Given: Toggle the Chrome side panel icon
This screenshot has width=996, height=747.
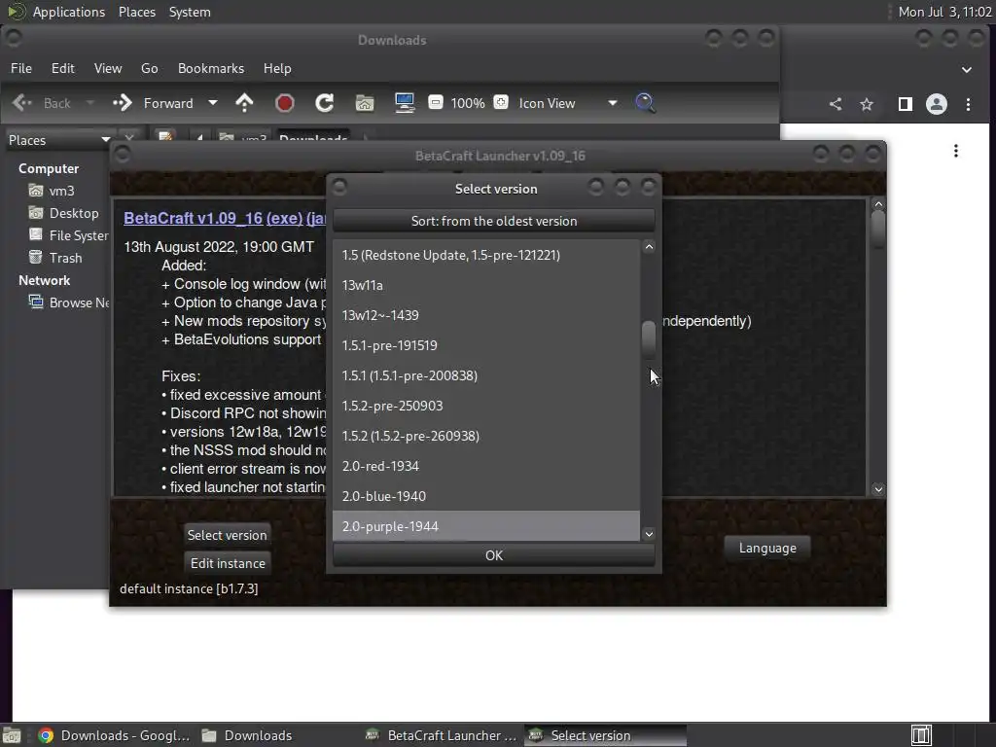Looking at the screenshot, I should (x=906, y=104).
